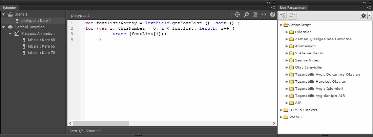Click the scroll left arrow in code editor
Viewport: 373px width, 137px height.
pos(70,123)
